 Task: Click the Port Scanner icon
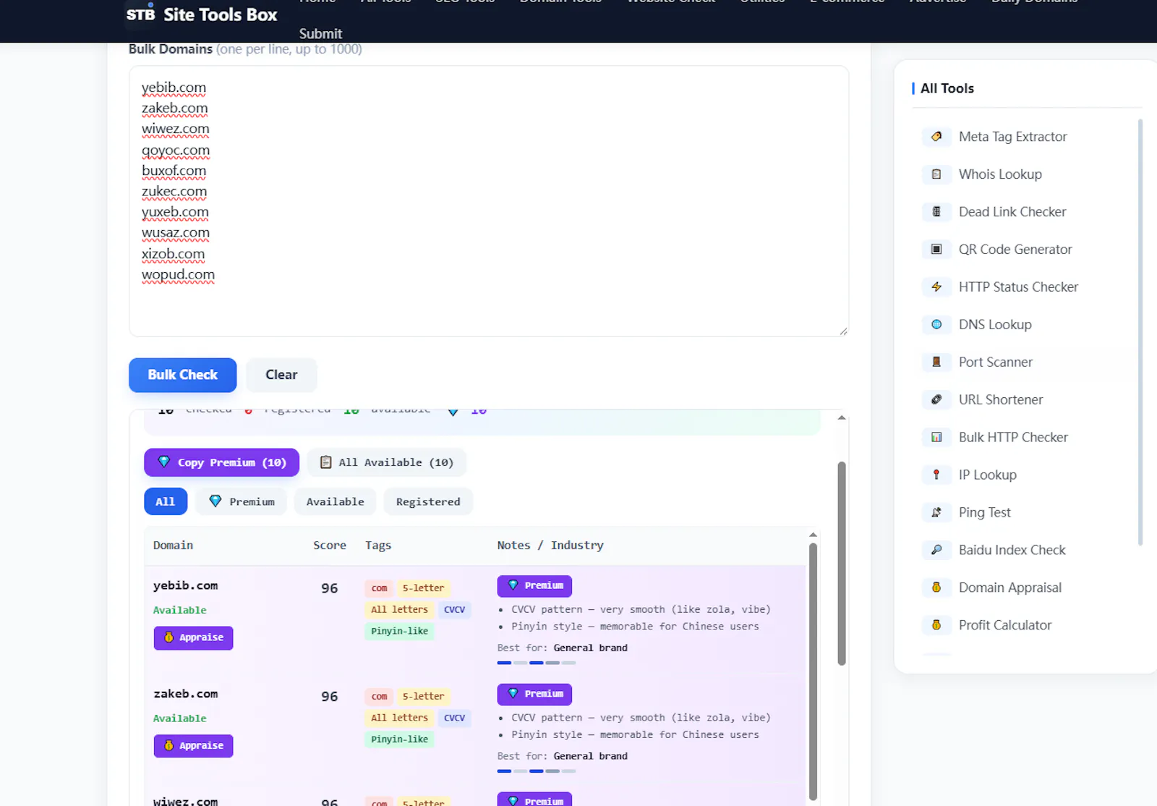(x=936, y=362)
